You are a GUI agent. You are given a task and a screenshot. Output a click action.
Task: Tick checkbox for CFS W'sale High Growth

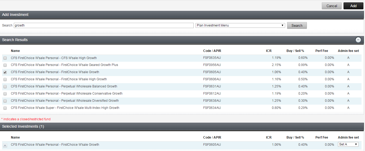pos(5,58)
